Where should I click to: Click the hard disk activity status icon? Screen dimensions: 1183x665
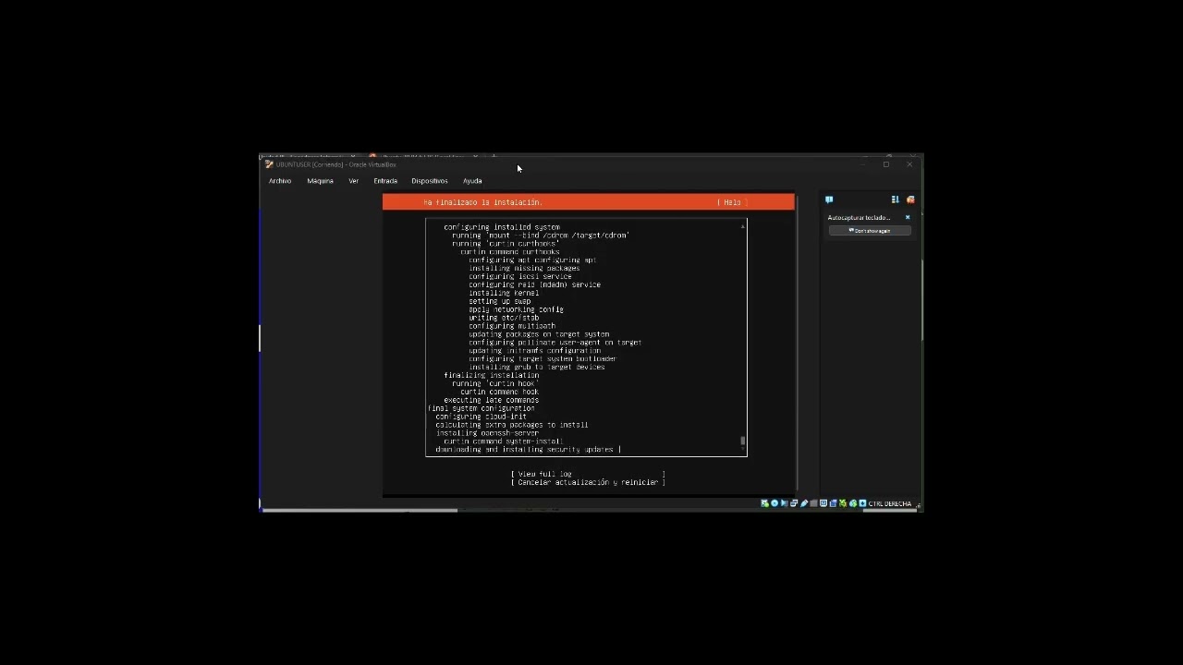(x=764, y=503)
